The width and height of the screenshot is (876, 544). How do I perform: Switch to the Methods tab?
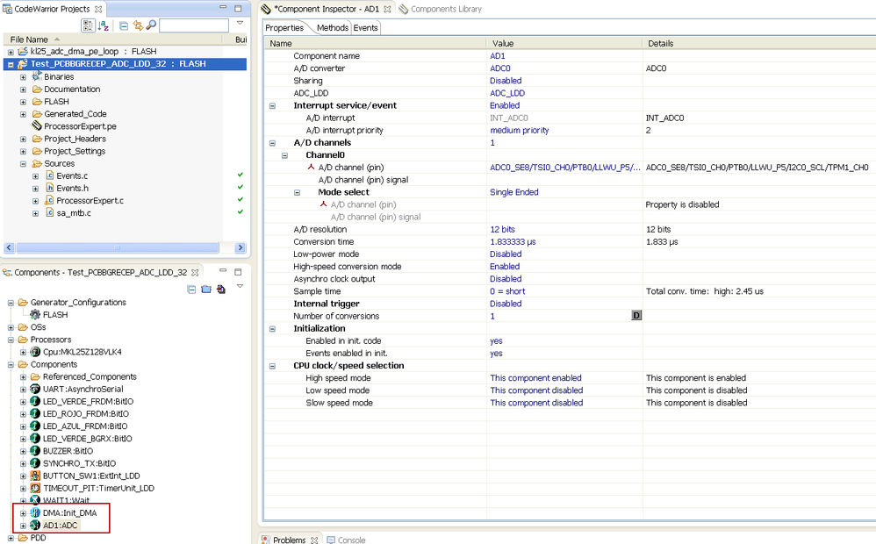333,28
